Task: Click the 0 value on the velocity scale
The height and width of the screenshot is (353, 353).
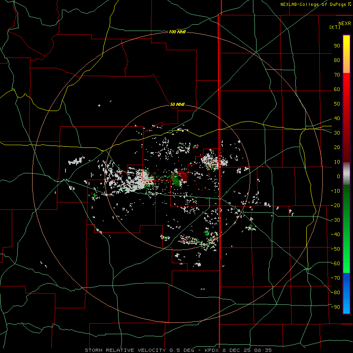Action: click(338, 176)
